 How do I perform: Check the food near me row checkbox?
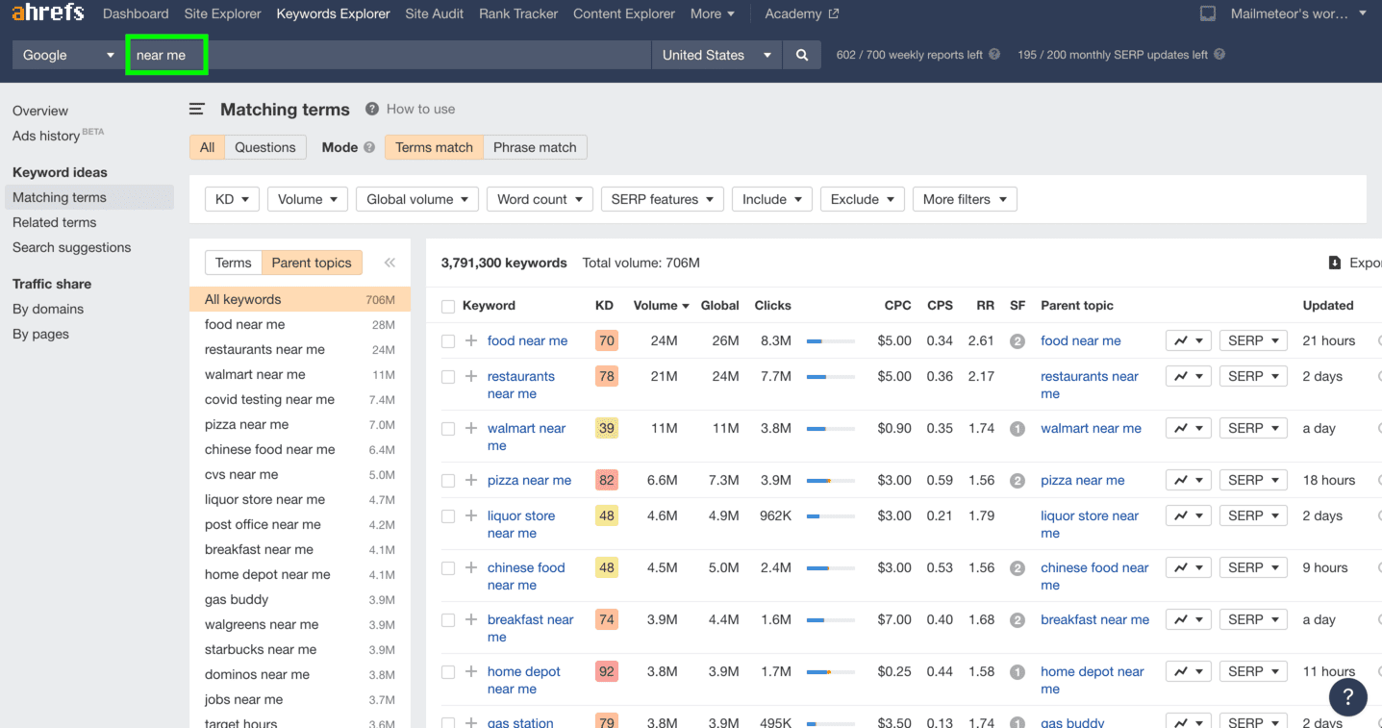point(447,340)
